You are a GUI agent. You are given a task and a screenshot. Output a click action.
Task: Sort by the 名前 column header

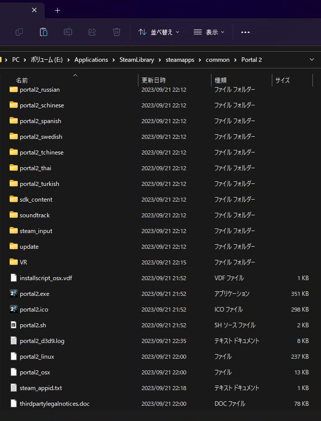point(22,80)
